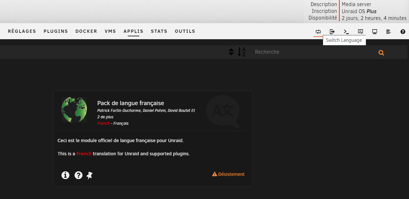Open support question icon on language card
This screenshot has width=409, height=199.
[79, 175]
